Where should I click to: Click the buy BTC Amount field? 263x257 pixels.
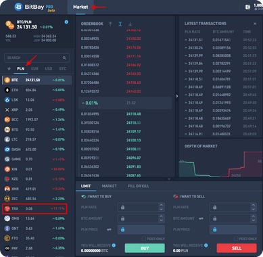point(139,218)
